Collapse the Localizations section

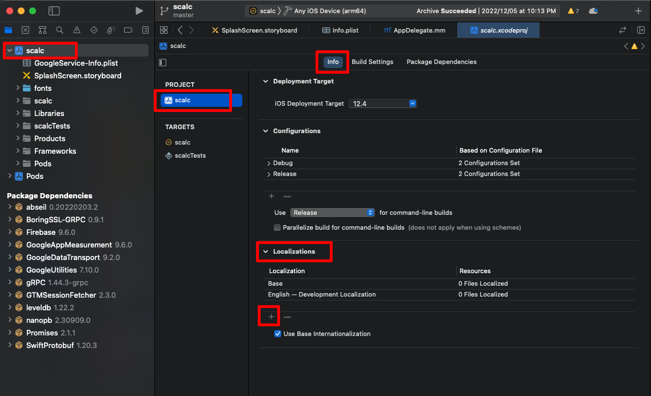click(x=266, y=251)
